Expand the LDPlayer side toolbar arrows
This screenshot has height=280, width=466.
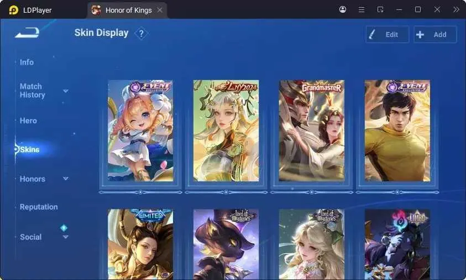(456, 10)
